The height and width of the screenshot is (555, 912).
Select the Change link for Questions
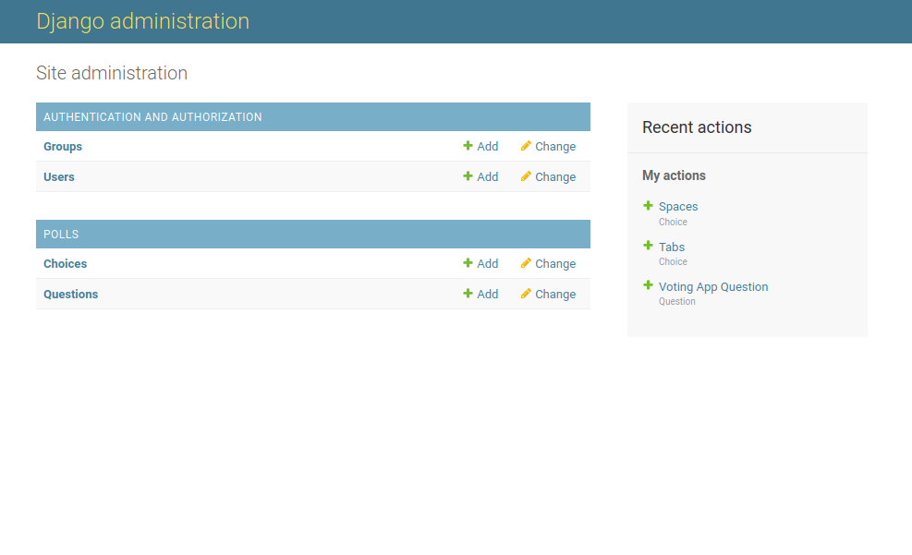click(x=555, y=294)
